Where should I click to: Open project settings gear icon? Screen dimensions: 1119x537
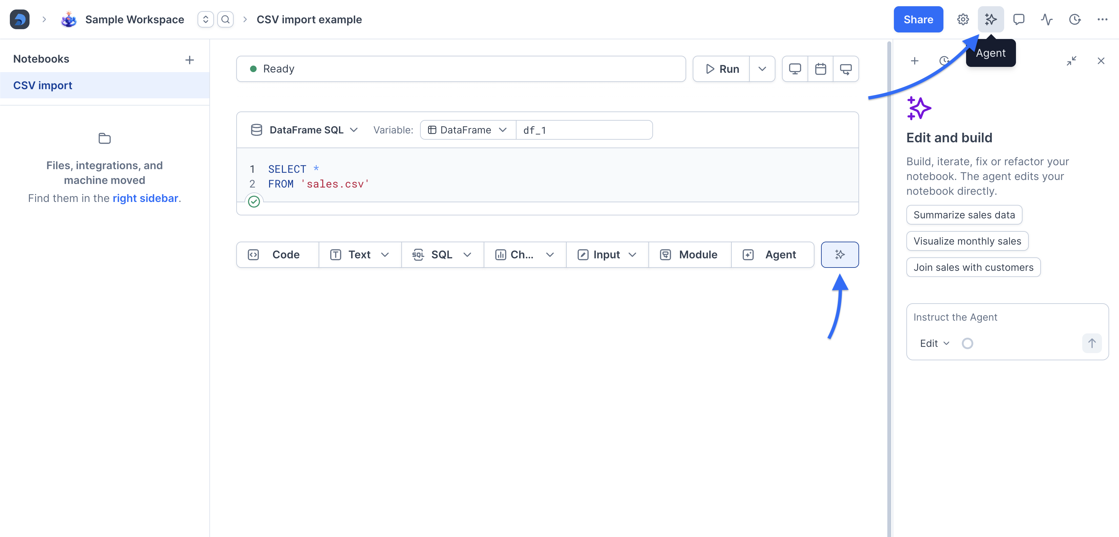click(963, 20)
